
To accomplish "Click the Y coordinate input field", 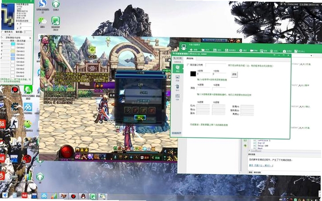I will pyautogui.click(x=219, y=74).
